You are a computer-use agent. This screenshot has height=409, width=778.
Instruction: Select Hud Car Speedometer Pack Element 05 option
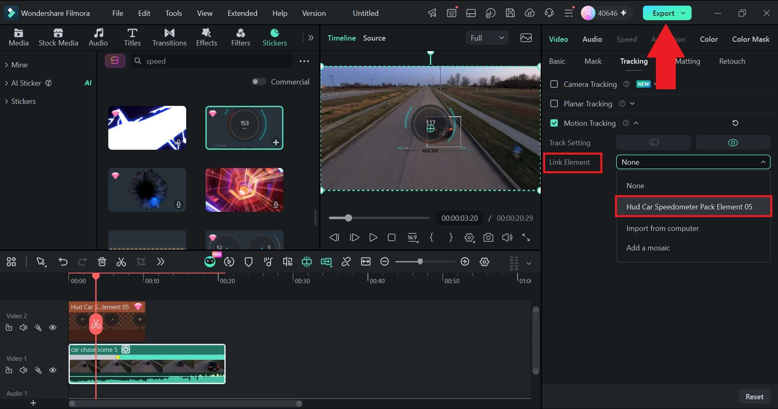693,207
